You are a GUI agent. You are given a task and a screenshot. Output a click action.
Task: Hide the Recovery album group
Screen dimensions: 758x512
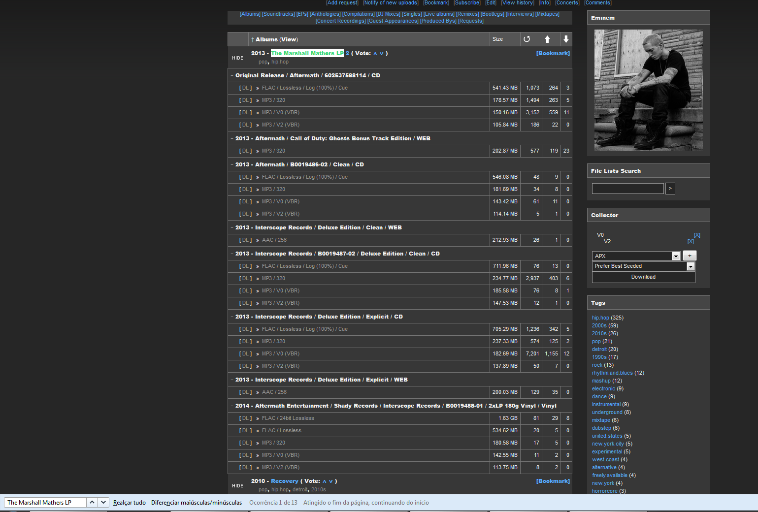238,486
